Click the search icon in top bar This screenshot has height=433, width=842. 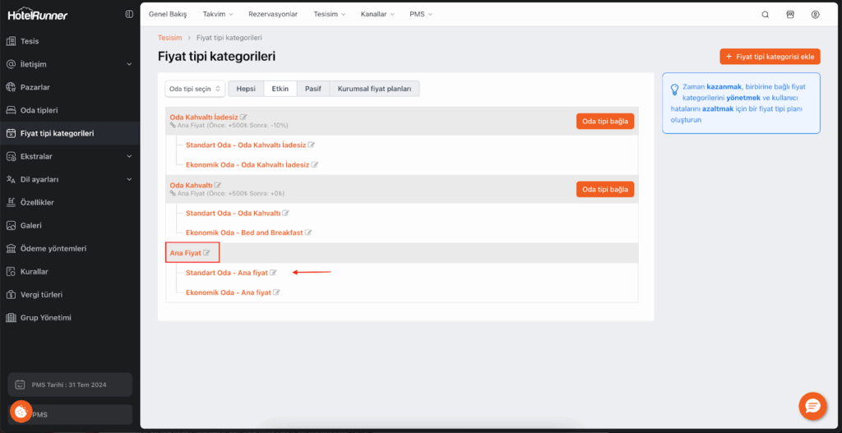[x=766, y=15]
